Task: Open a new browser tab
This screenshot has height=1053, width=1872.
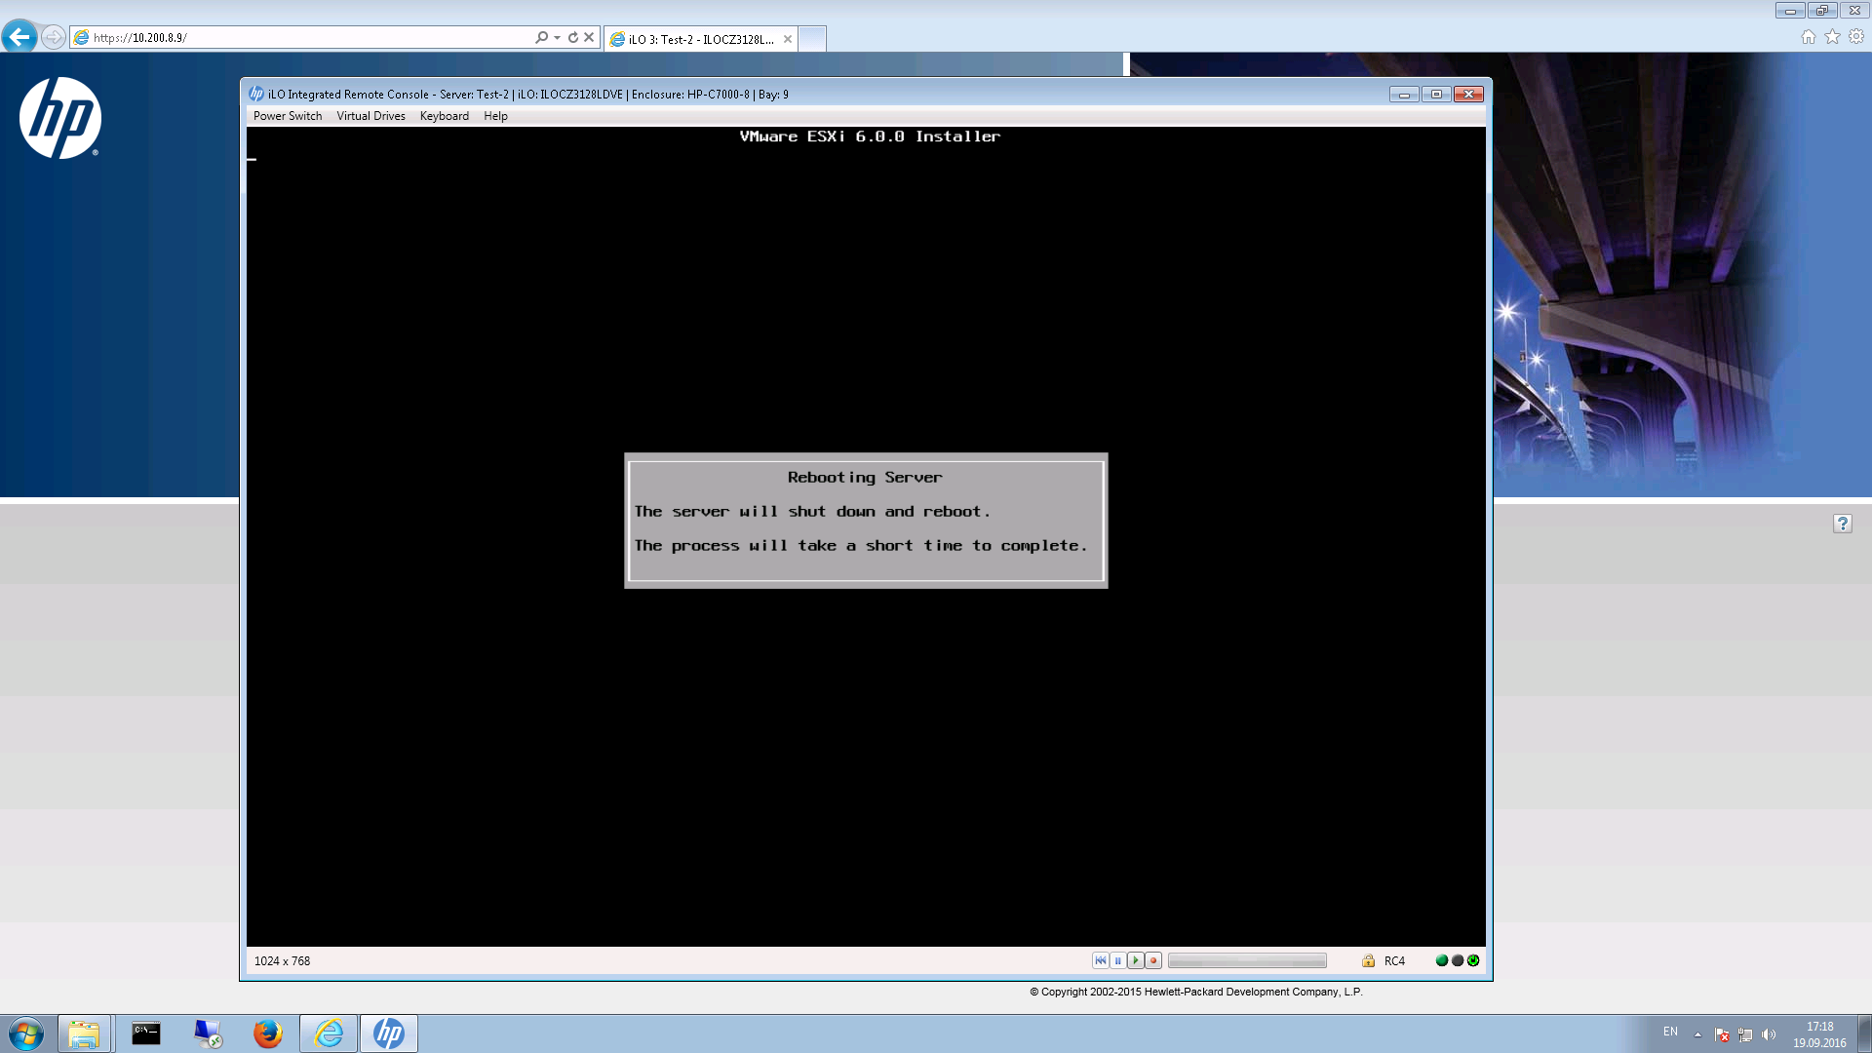Action: point(812,39)
